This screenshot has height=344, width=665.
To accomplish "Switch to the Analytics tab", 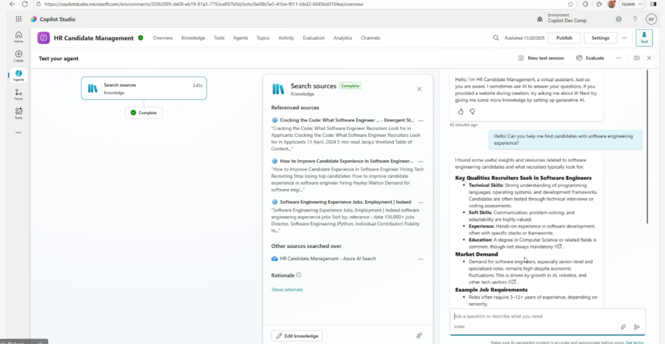I will [342, 38].
